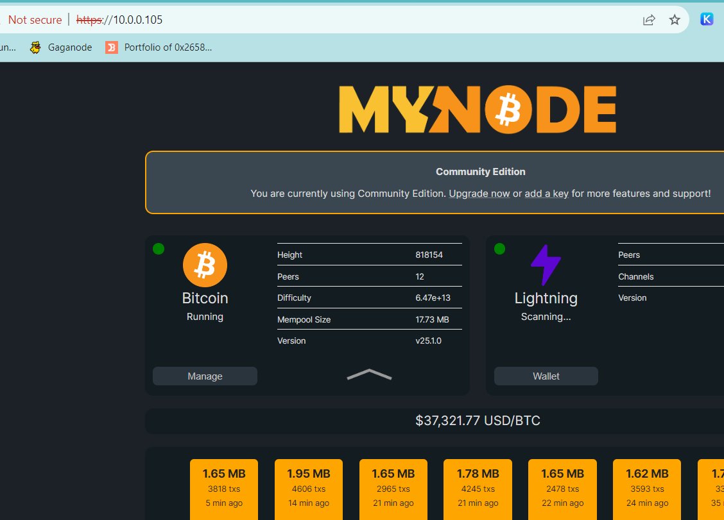
Task: Bookmark this page with the star icon
Action: point(675,20)
